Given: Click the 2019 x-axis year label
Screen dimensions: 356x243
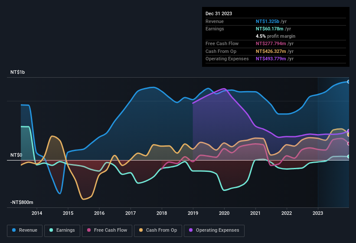Looking at the screenshot, I should pos(193,213).
